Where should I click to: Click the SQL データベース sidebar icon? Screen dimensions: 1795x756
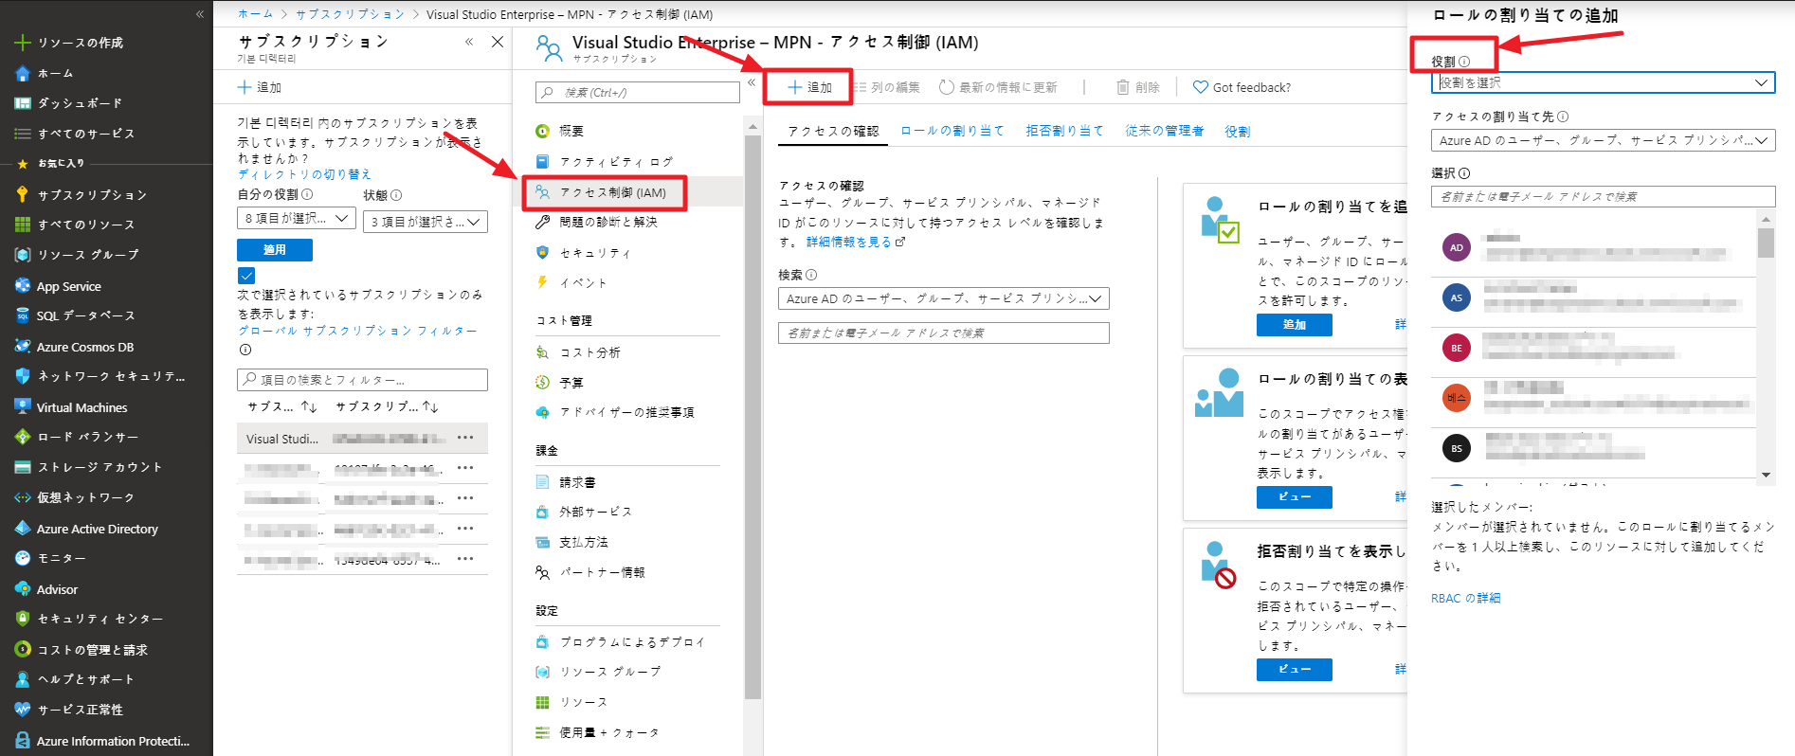point(23,315)
